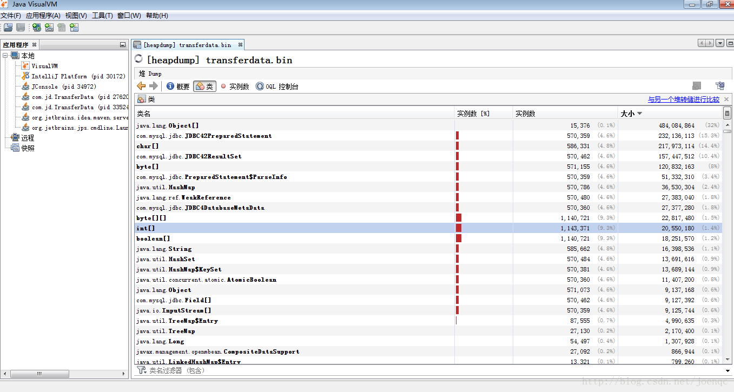Sort by the 实例数 [%] column header
This screenshot has height=392, width=734.
[x=484, y=114]
